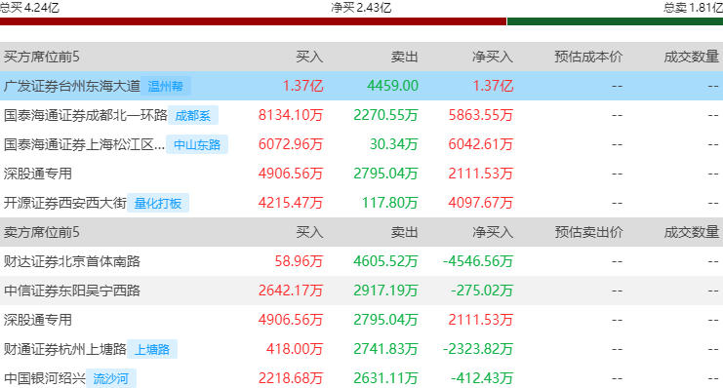Click the 总卖 1.81亿 label
Viewport: 723px width, 388px height.
tap(693, 8)
